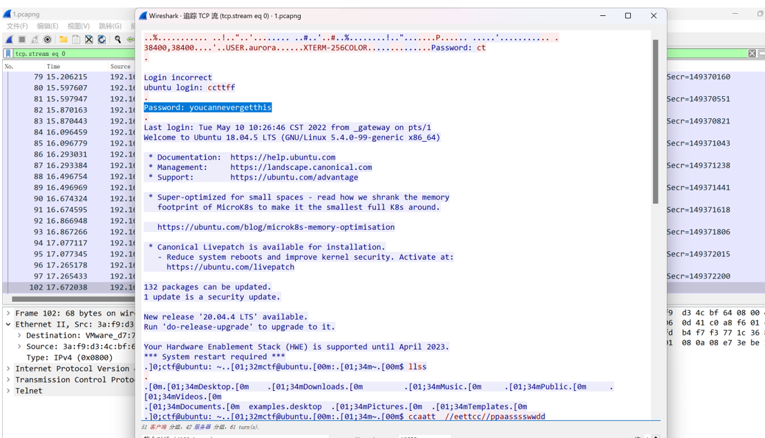Open the 视图(V) menu
The image size is (765, 438).
(79, 26)
